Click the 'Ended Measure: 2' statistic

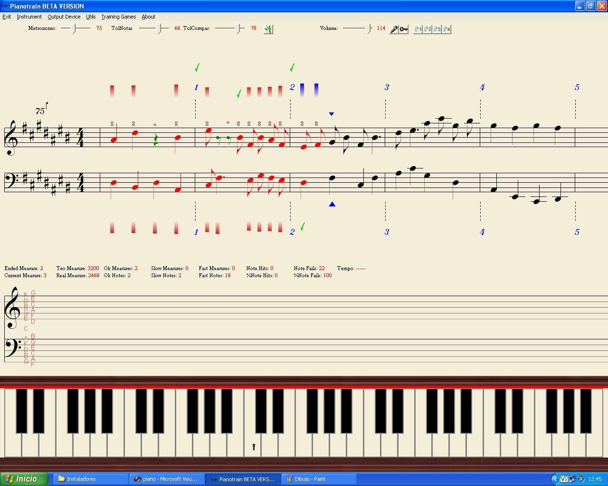[x=24, y=268]
